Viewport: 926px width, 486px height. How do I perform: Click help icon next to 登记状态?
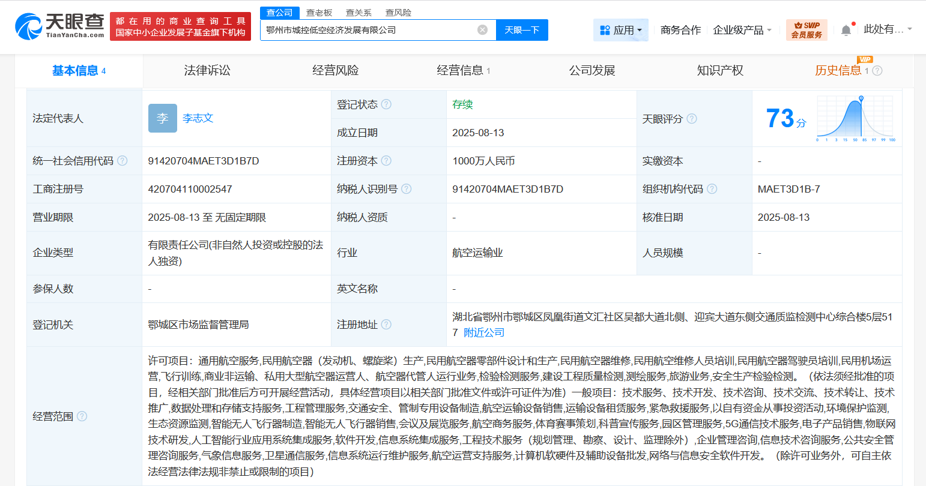coord(386,104)
